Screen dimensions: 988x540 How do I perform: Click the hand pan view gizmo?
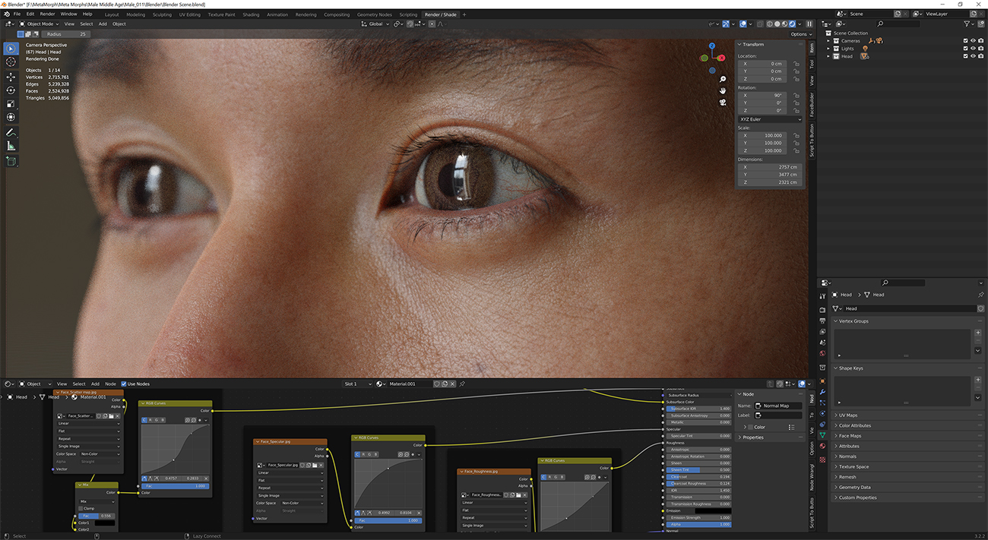click(x=722, y=90)
